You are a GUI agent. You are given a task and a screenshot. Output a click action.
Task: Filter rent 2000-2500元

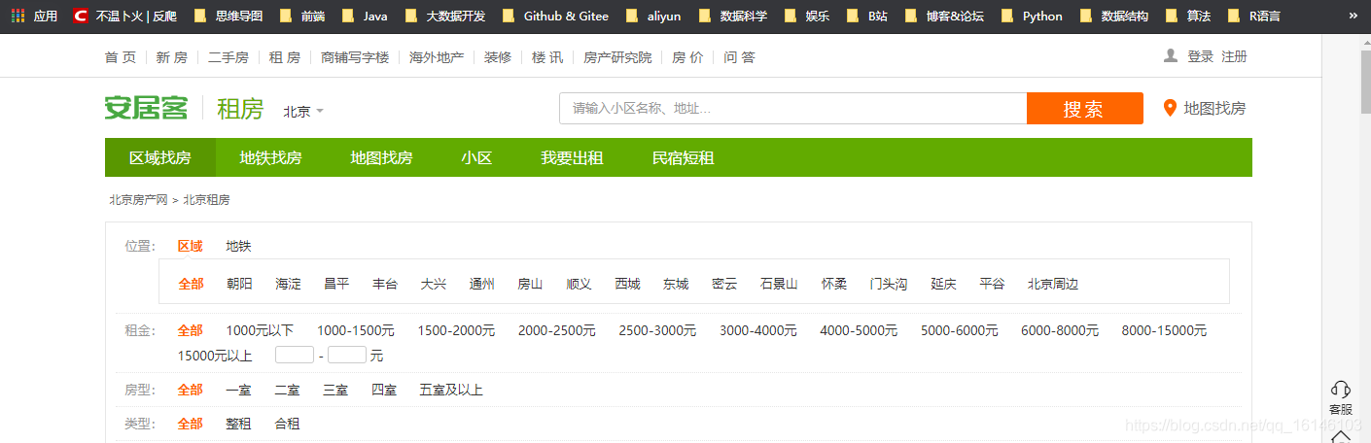point(557,331)
